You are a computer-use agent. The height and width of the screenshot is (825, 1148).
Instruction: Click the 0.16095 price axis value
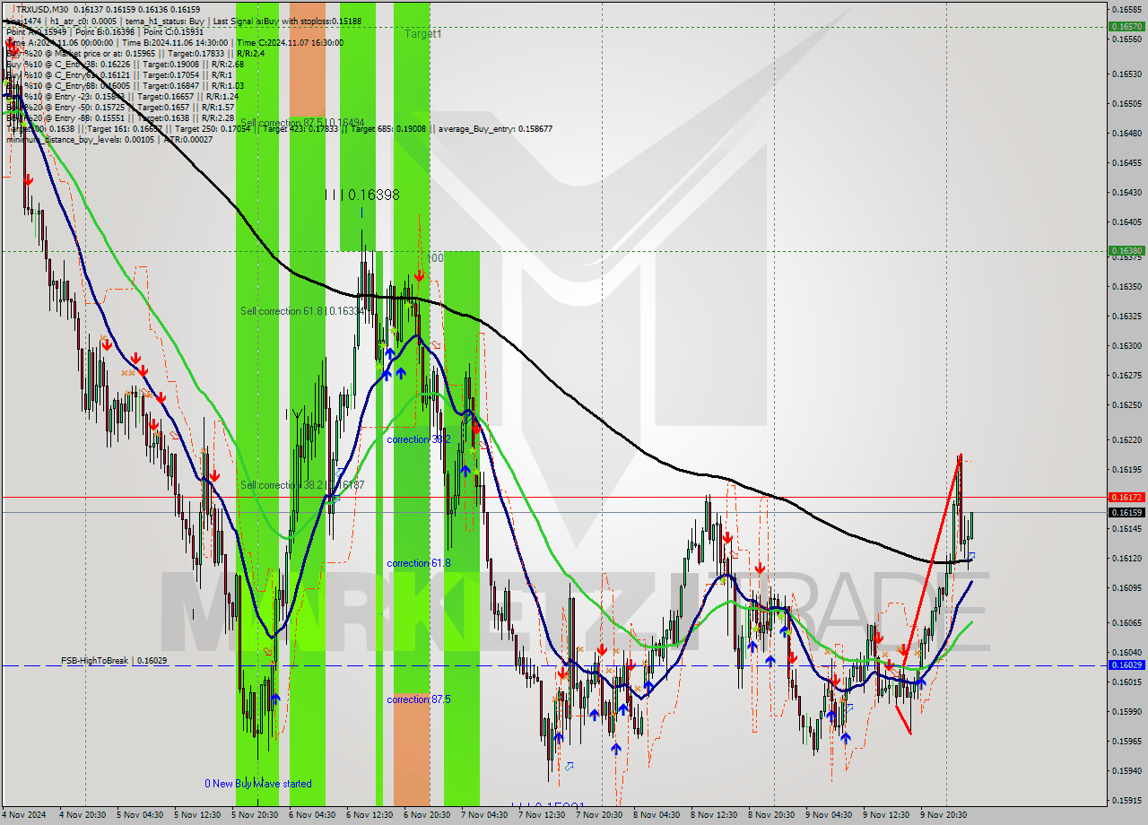(x=1126, y=587)
